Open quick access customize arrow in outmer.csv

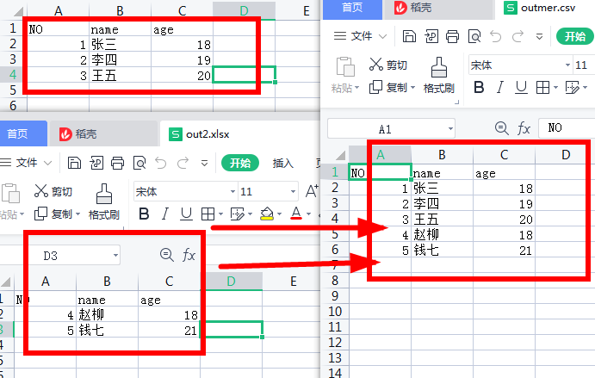point(539,36)
